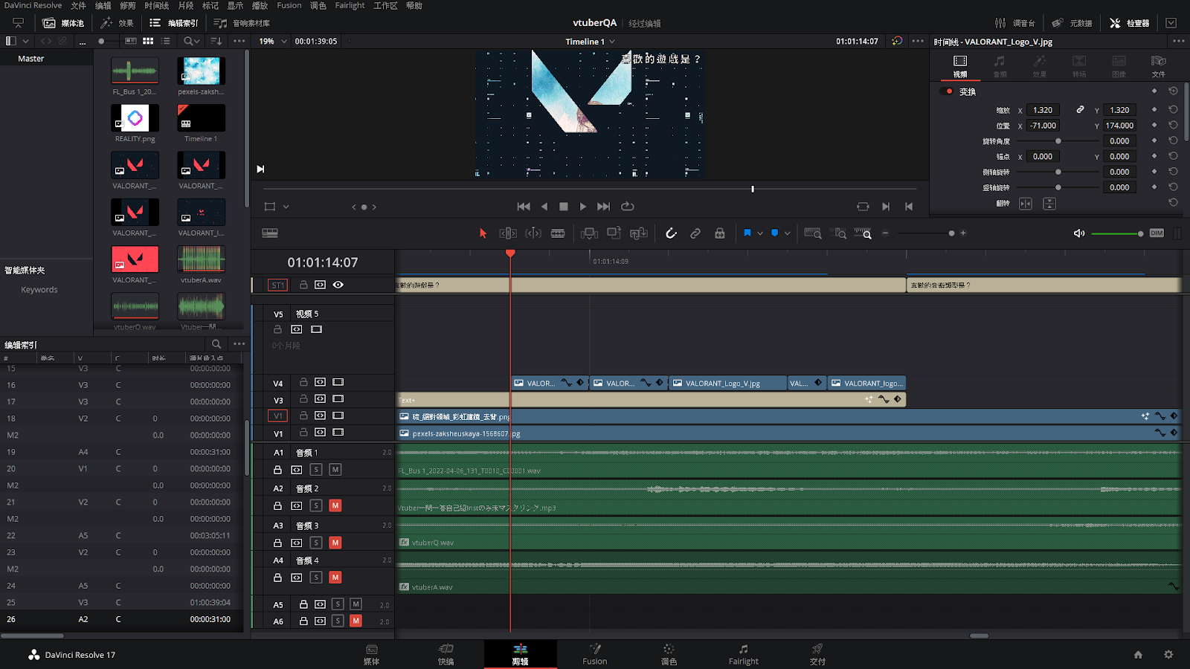The height and width of the screenshot is (669, 1190).
Task: Toggle the Linked selection chain icon
Action: coord(695,233)
